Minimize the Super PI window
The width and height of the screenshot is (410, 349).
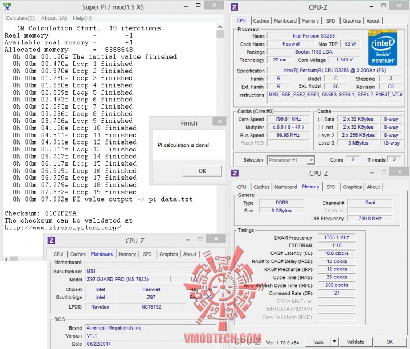(186, 6)
